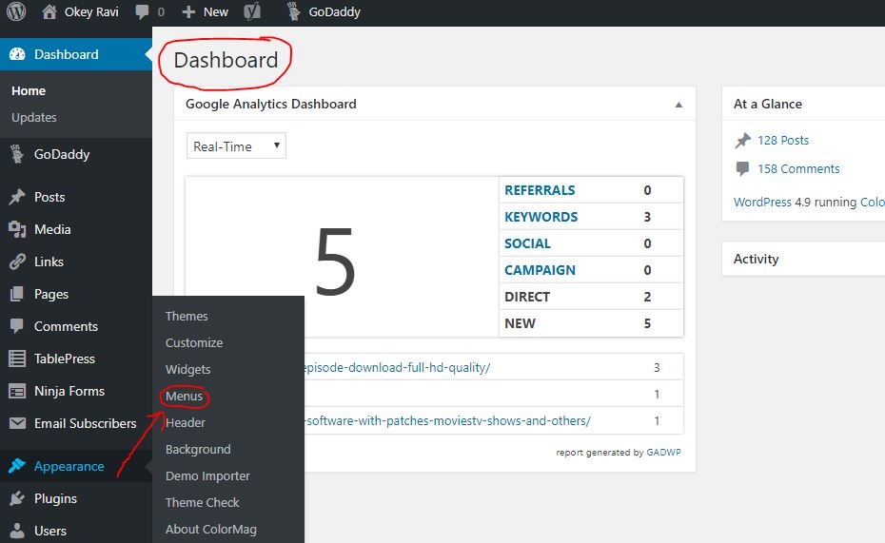This screenshot has height=543, width=885.
Task: Click the At a Glance widget header
Action: 768,104
